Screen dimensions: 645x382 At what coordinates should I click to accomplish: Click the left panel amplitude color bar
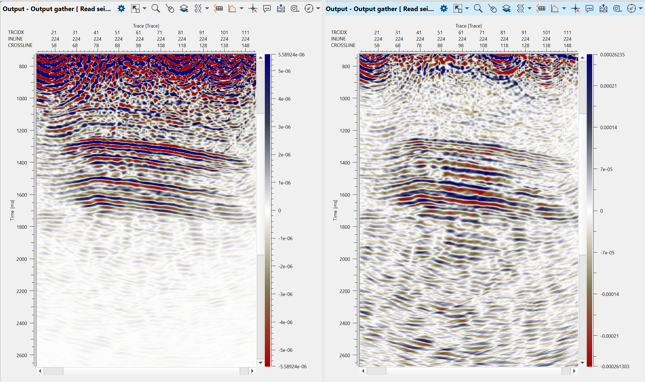[267, 210]
